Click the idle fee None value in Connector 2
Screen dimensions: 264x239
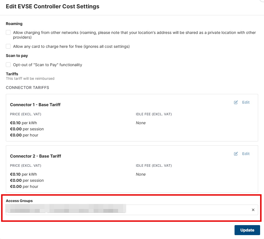coord(141,174)
